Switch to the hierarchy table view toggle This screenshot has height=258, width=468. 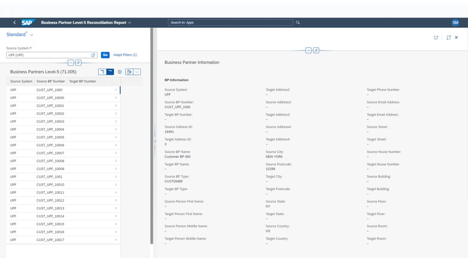102,72
